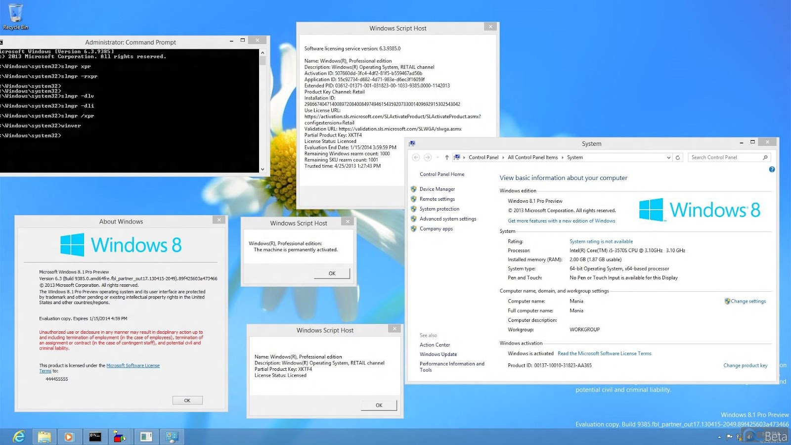The height and width of the screenshot is (445, 791).
Task: Click the Change settings link
Action: pyautogui.click(x=748, y=301)
